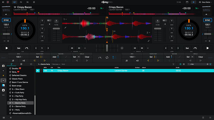Open left deck EQ mode dropdown
Viewport: 214px width, 120px height.
click(x=49, y=20)
